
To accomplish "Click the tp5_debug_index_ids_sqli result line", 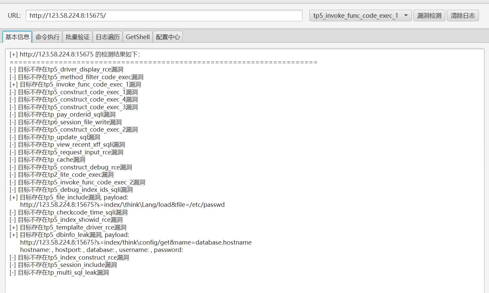I will (71, 190).
